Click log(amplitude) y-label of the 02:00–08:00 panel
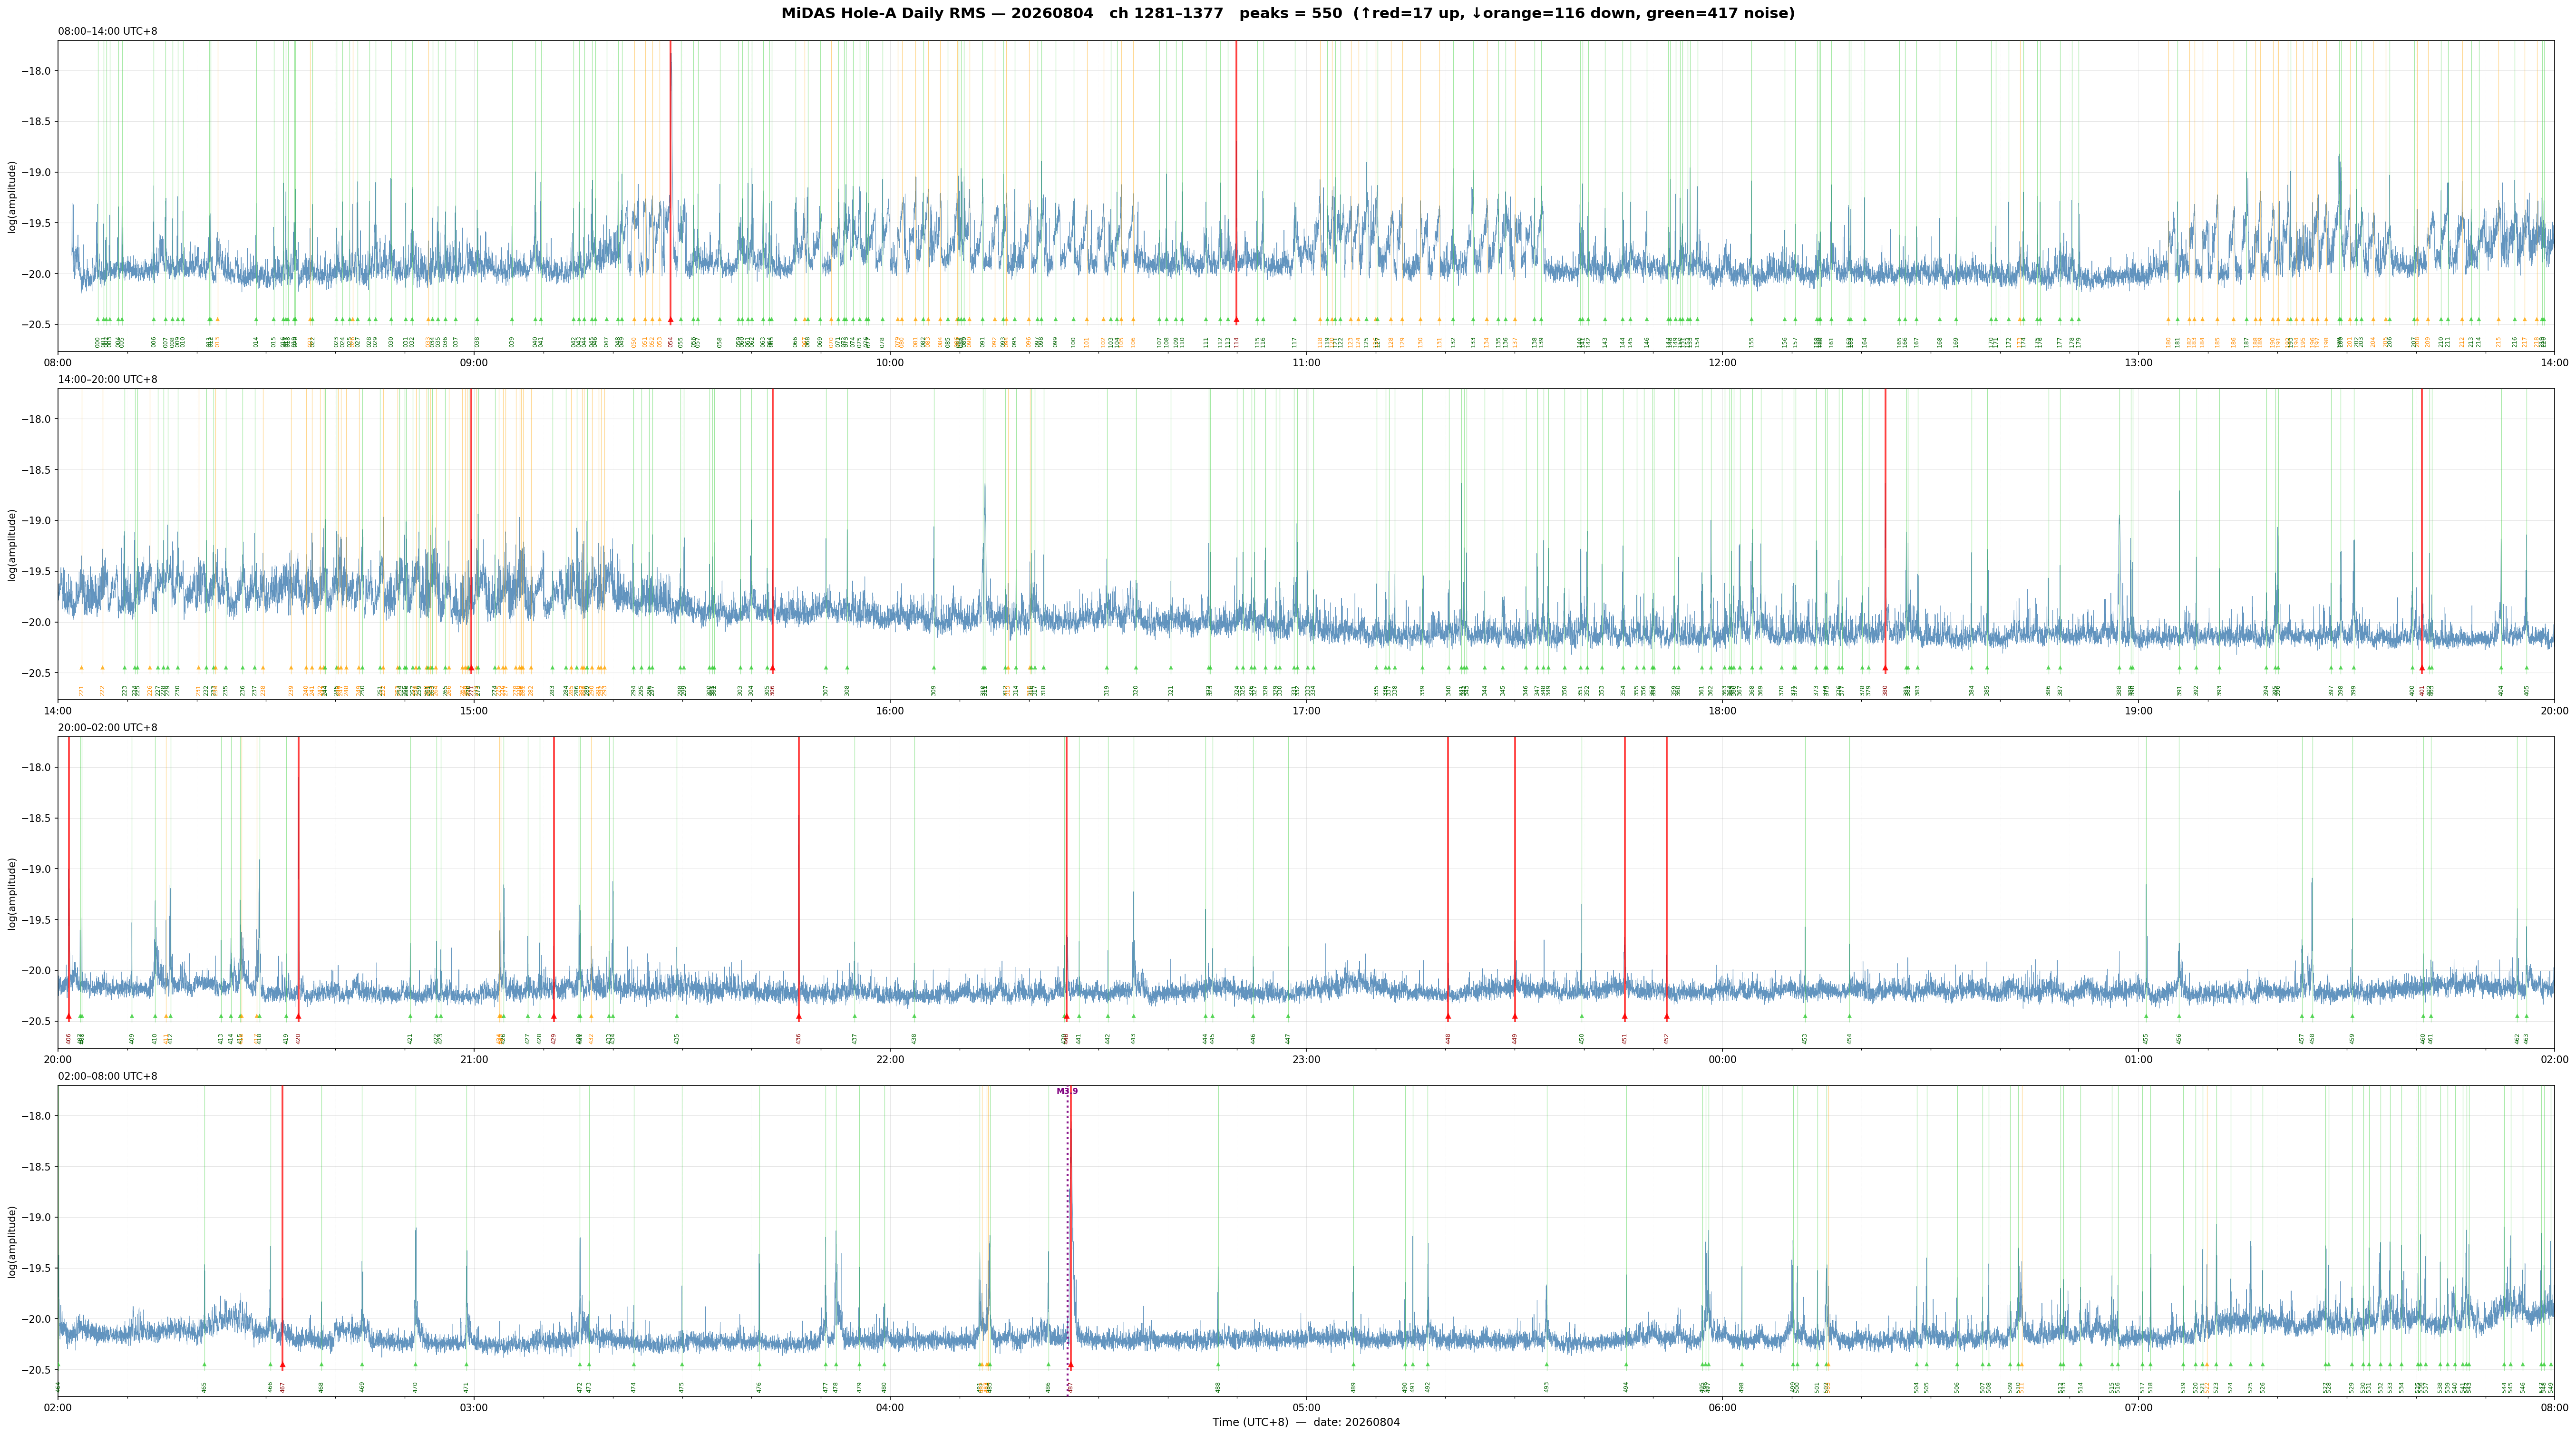 click(x=12, y=1241)
